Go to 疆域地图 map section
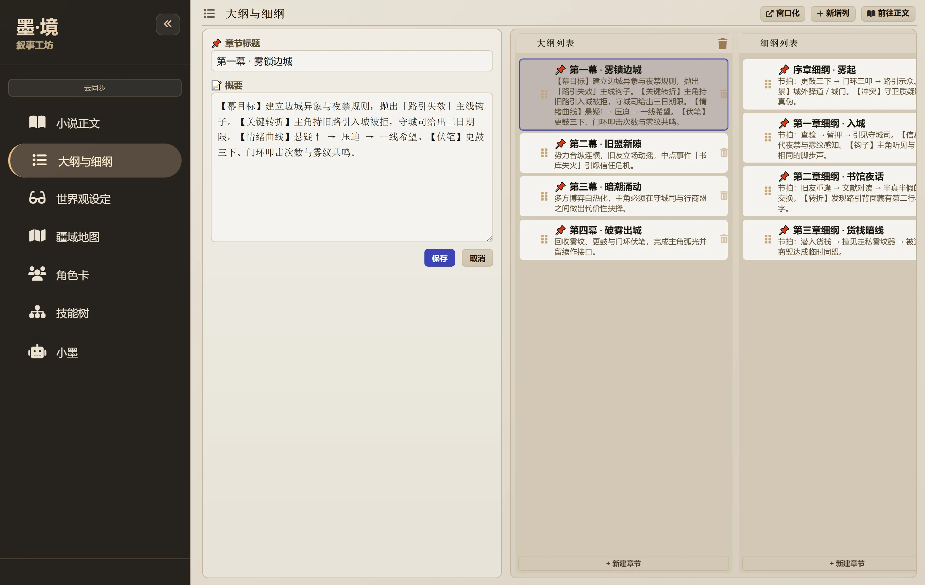This screenshot has height=585, width=925. [95, 237]
